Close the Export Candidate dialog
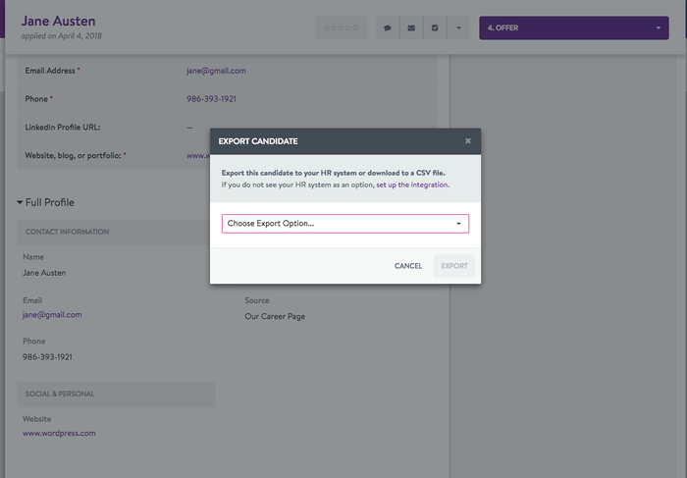This screenshot has width=687, height=478. [468, 141]
